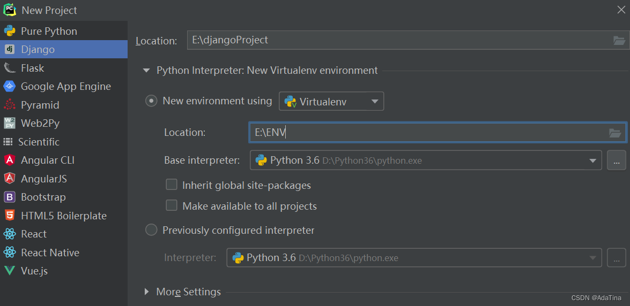
Task: Select Django in the project type list
Action: (38, 49)
